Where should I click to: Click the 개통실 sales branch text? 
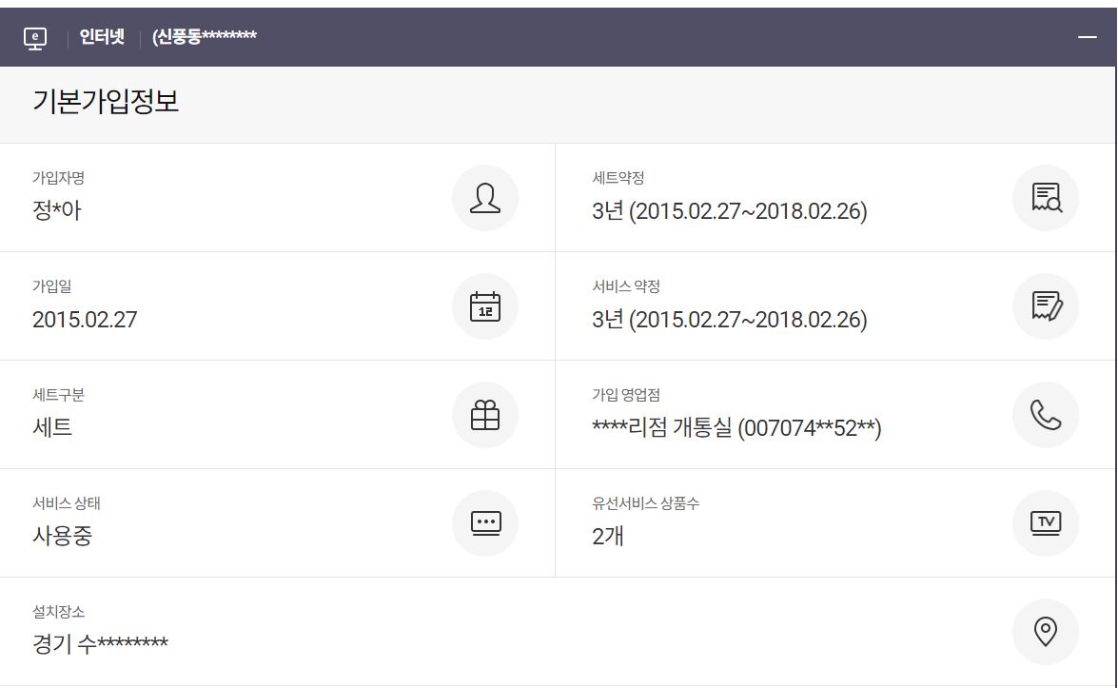[x=736, y=428]
